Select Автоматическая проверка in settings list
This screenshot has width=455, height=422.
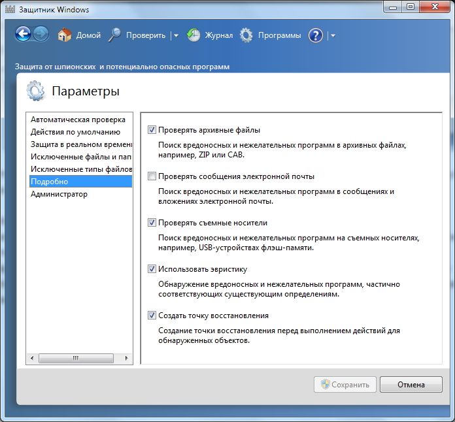[77, 120]
